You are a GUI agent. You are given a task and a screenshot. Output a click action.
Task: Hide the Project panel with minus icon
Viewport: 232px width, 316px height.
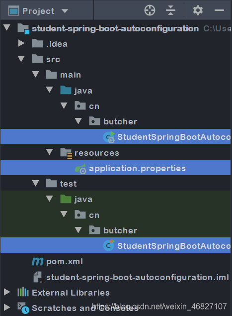pyautogui.click(x=219, y=10)
